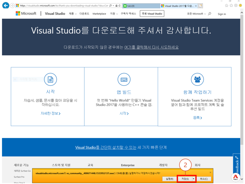Click the search magnifier in address bar

[111, 6]
